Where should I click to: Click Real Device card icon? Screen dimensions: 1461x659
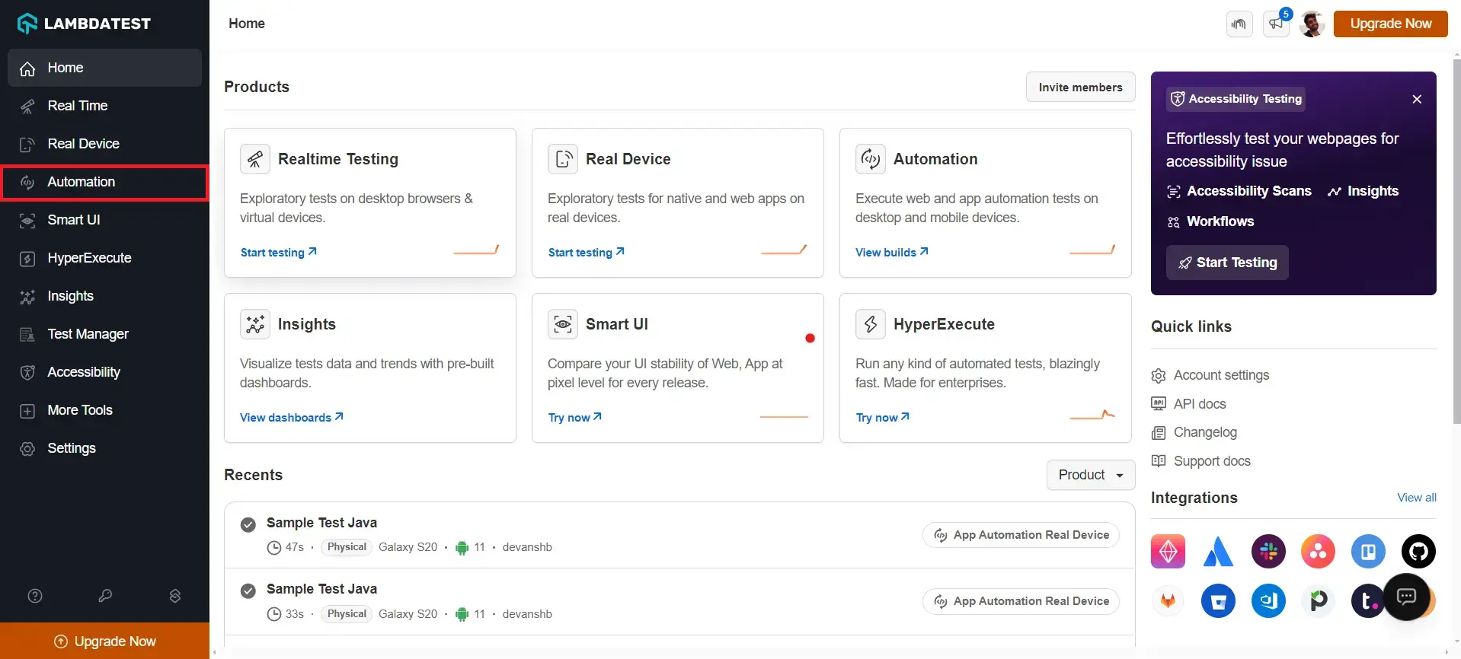(x=563, y=159)
